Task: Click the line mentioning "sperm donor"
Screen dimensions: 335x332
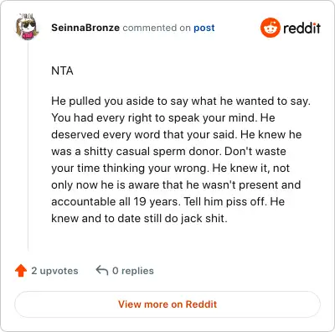Action: click(168, 152)
